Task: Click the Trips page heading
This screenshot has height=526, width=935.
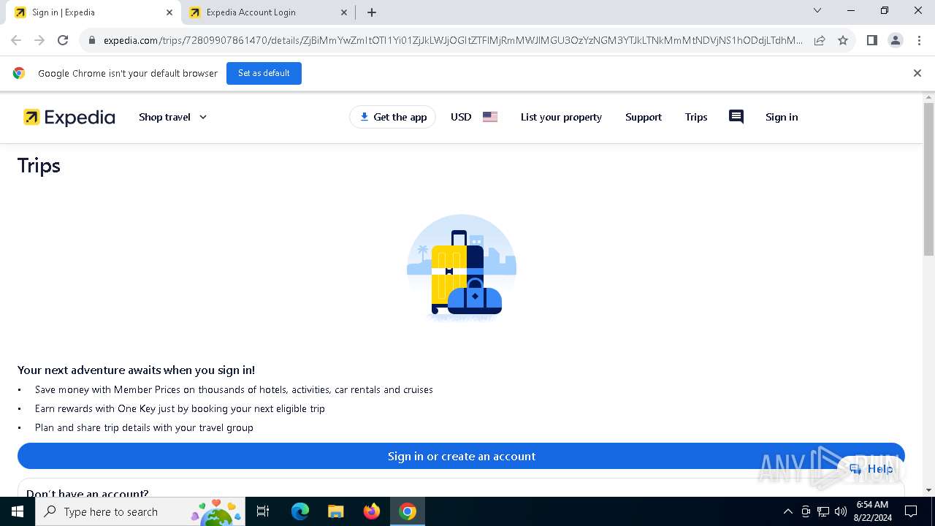Action: click(39, 166)
